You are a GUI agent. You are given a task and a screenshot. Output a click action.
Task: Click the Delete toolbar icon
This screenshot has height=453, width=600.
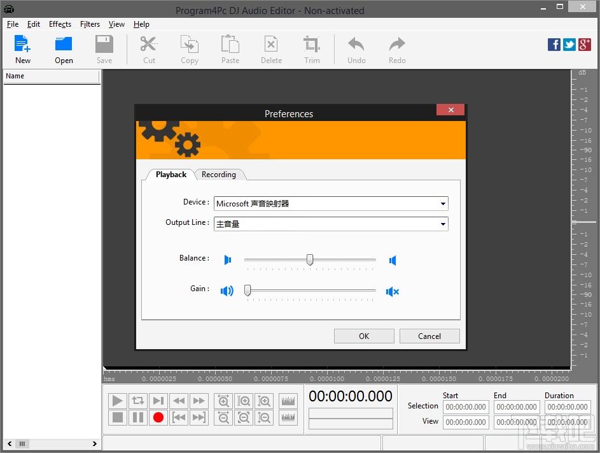[271, 44]
